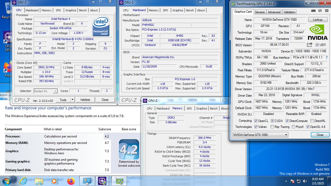Open Windows Explorer folder taskbar icon

(39, 181)
